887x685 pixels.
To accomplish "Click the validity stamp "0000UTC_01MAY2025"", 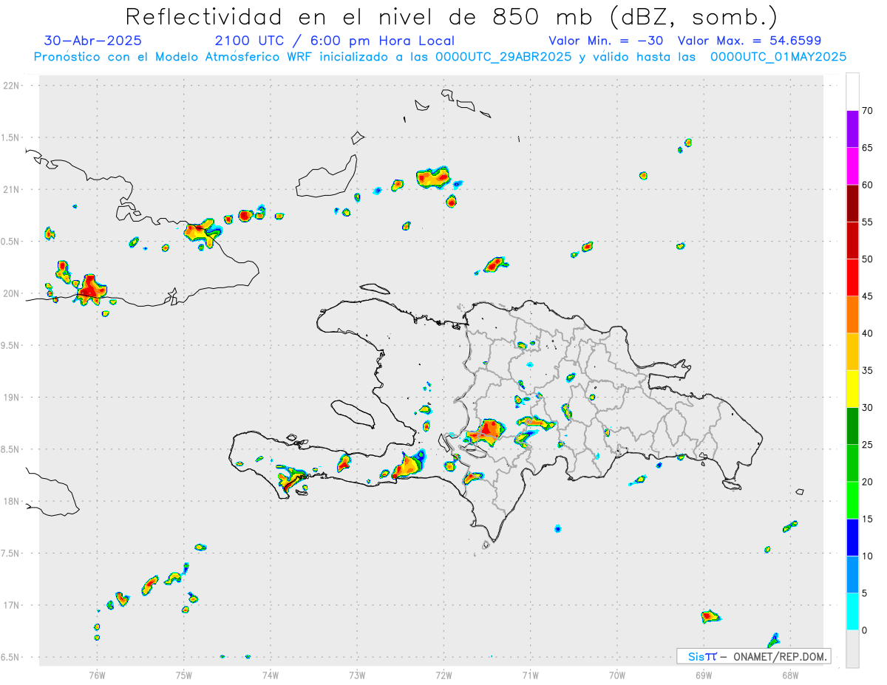I will coord(778,57).
